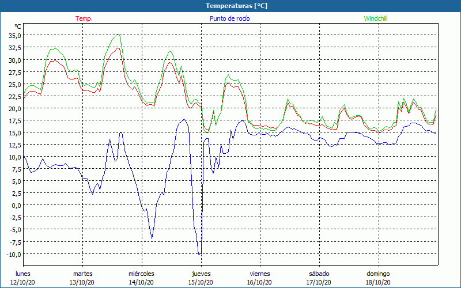The height and width of the screenshot is (288, 461).
Task: Click the 18/10/20 date label
Action: (x=378, y=282)
